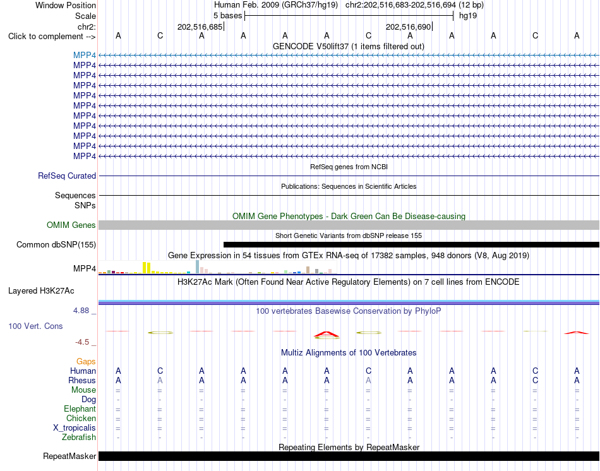Open 'Multiz Alignments of 100 Vertebrates' title
The width and height of the screenshot is (600, 471).
point(349,353)
